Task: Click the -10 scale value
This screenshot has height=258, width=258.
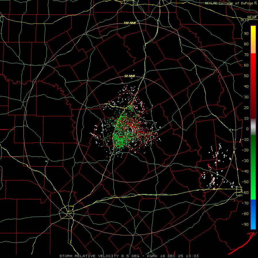Action: pos(245,140)
